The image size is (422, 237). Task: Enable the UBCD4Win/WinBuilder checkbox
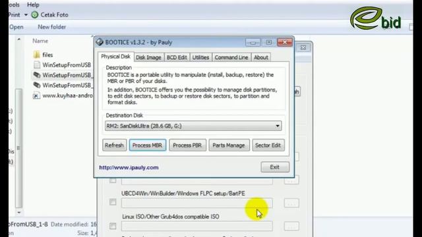coord(113,202)
